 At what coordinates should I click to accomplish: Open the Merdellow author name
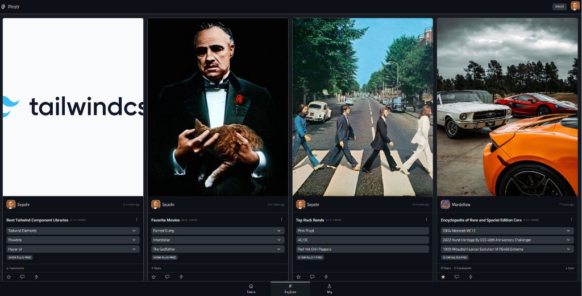(461, 204)
